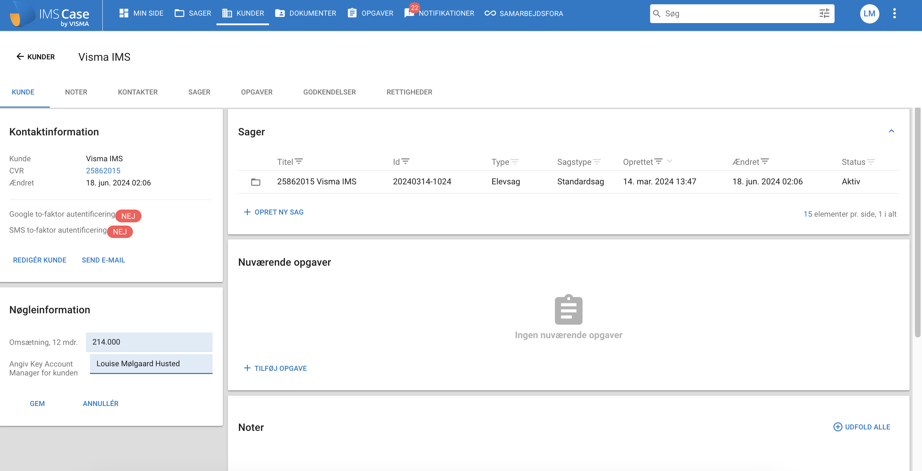
Task: Click the 25862015 Visma IMS case title
Action: tap(317, 181)
